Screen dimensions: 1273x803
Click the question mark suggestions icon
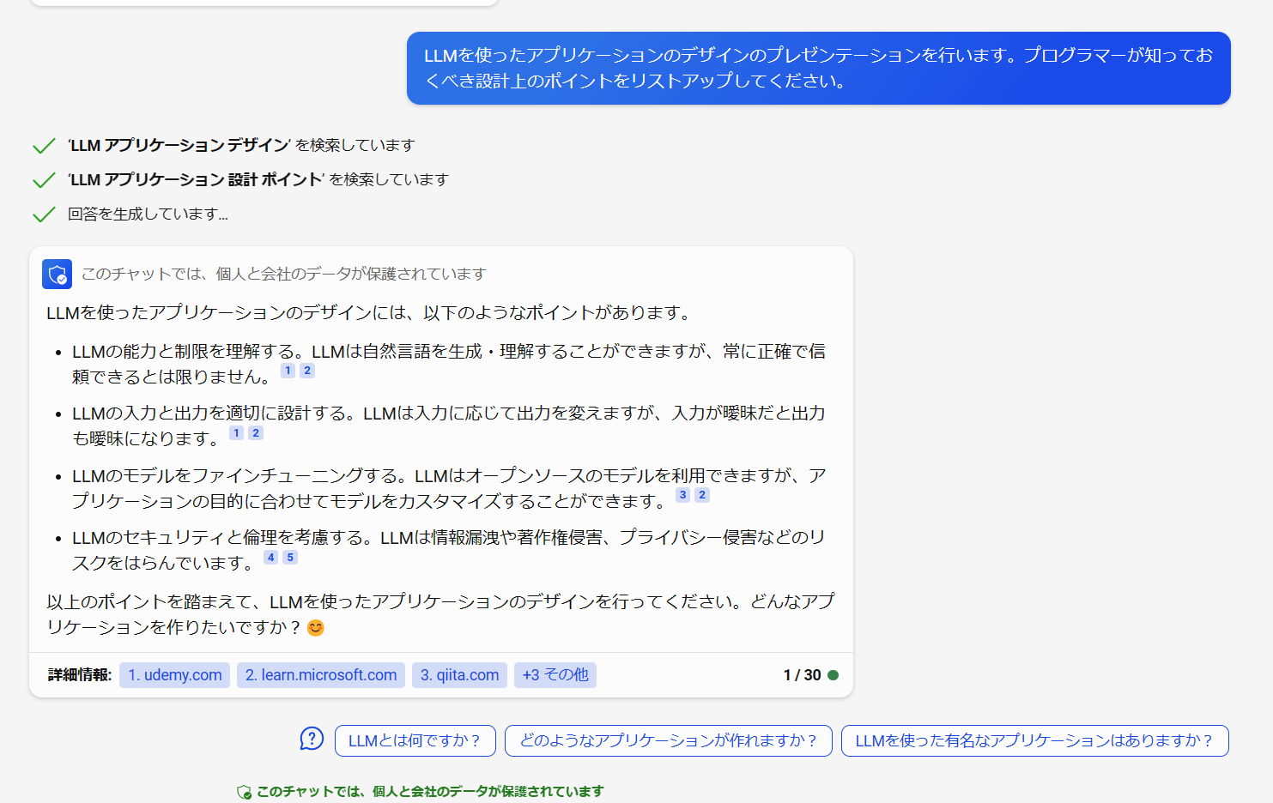312,739
